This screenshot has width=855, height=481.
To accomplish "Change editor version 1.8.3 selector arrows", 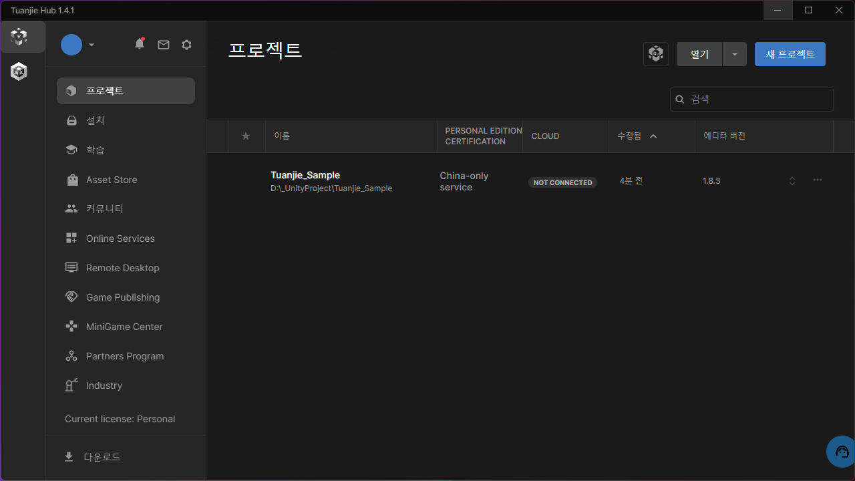I will coord(792,181).
